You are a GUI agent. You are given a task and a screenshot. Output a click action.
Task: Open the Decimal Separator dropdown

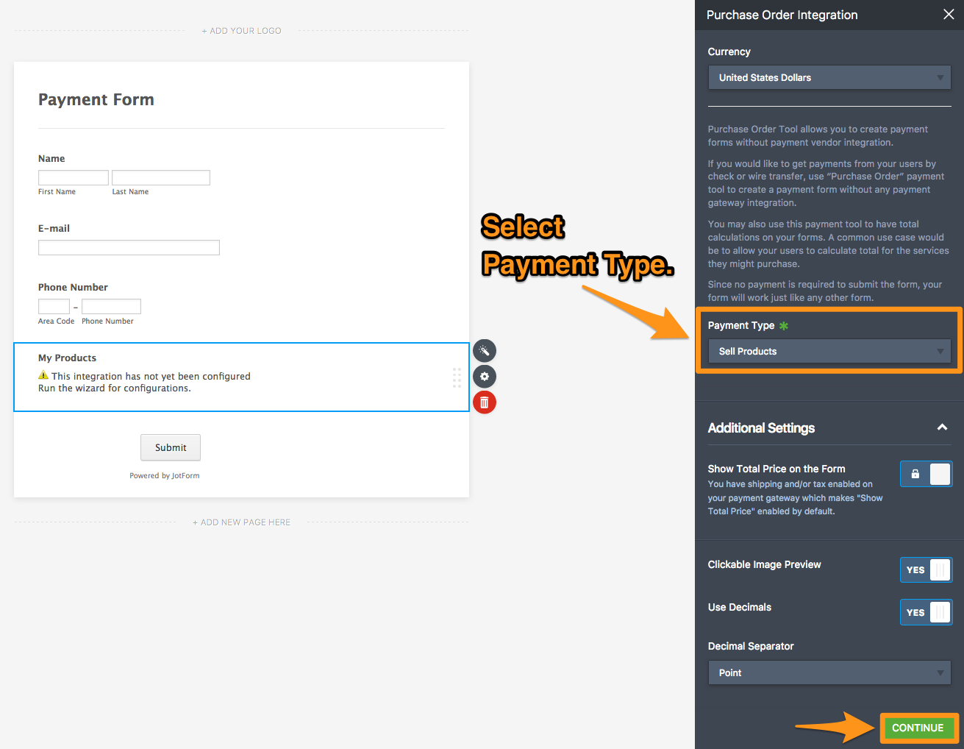(x=829, y=672)
